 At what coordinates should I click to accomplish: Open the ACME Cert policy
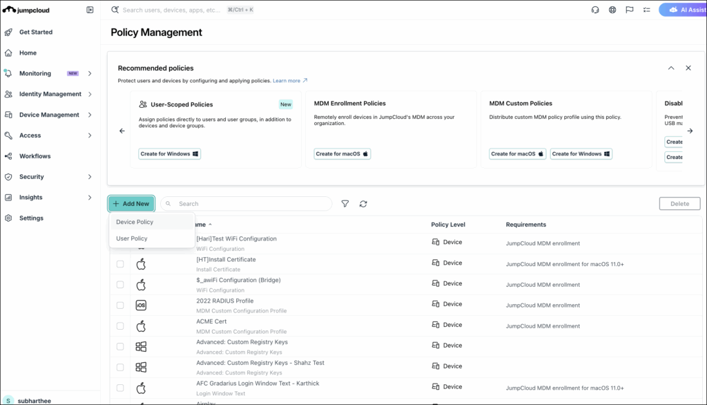click(x=211, y=321)
